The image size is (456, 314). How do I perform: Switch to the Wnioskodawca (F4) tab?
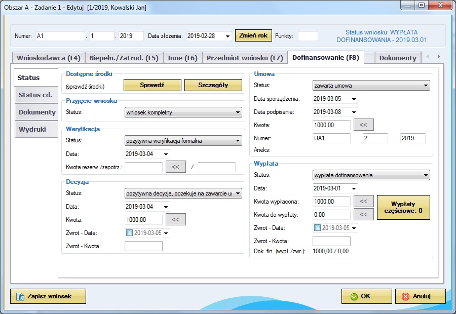pyautogui.click(x=48, y=58)
